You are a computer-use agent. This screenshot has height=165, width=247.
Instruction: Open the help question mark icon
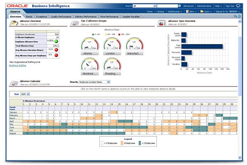coord(239,16)
